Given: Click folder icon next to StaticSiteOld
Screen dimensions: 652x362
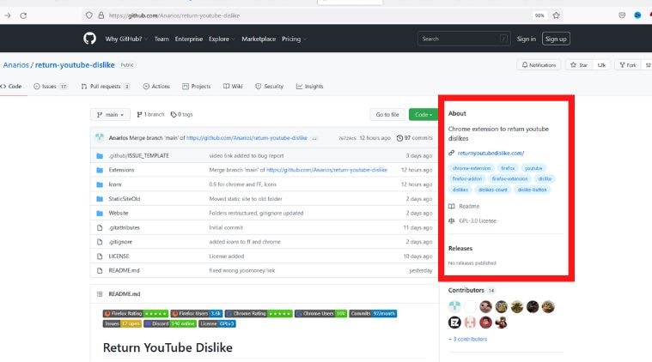Looking at the screenshot, I should pos(100,199).
